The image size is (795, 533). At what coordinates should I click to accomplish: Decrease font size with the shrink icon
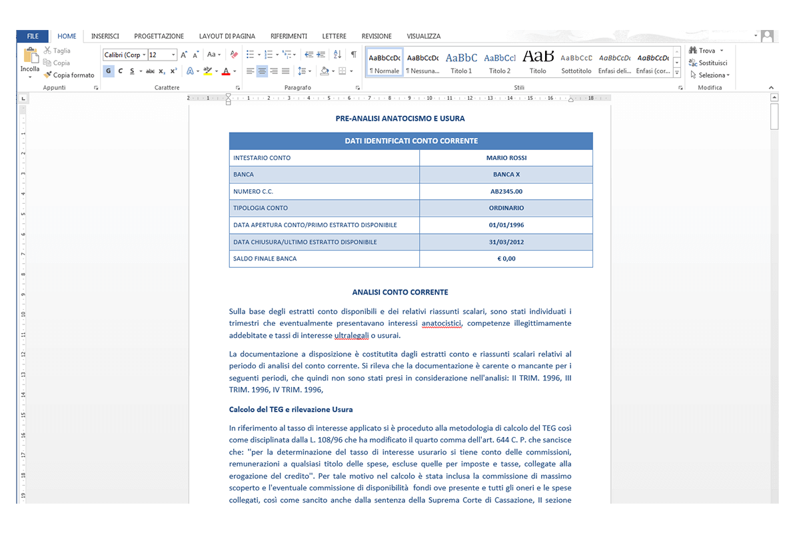click(196, 55)
